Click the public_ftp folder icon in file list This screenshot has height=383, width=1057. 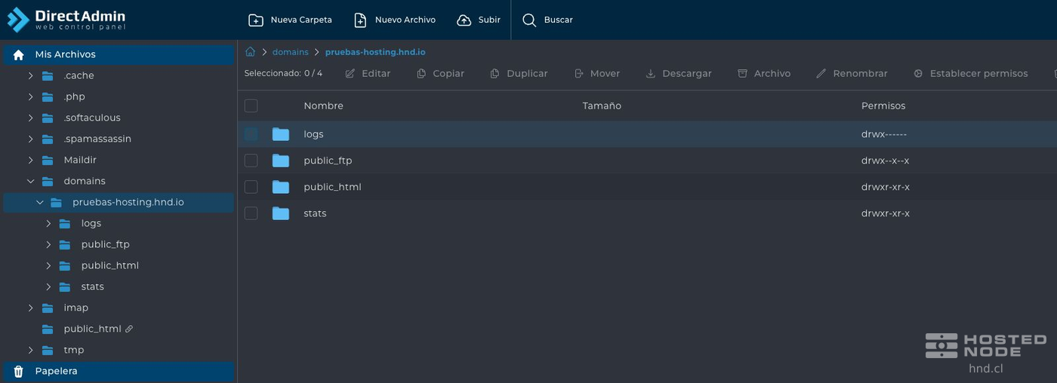281,161
